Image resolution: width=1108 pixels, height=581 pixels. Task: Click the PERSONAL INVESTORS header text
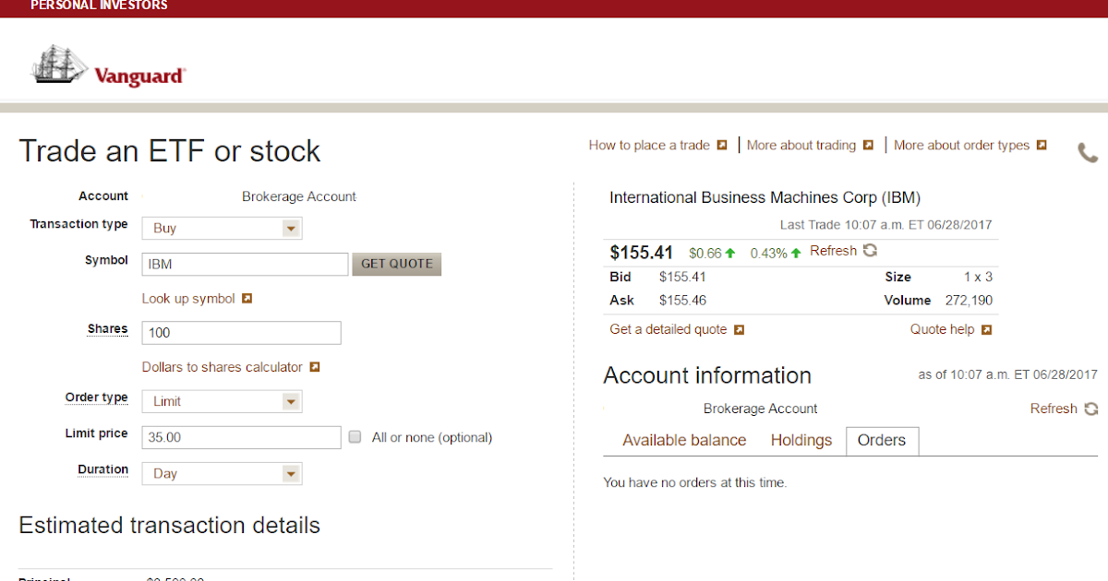click(100, 6)
